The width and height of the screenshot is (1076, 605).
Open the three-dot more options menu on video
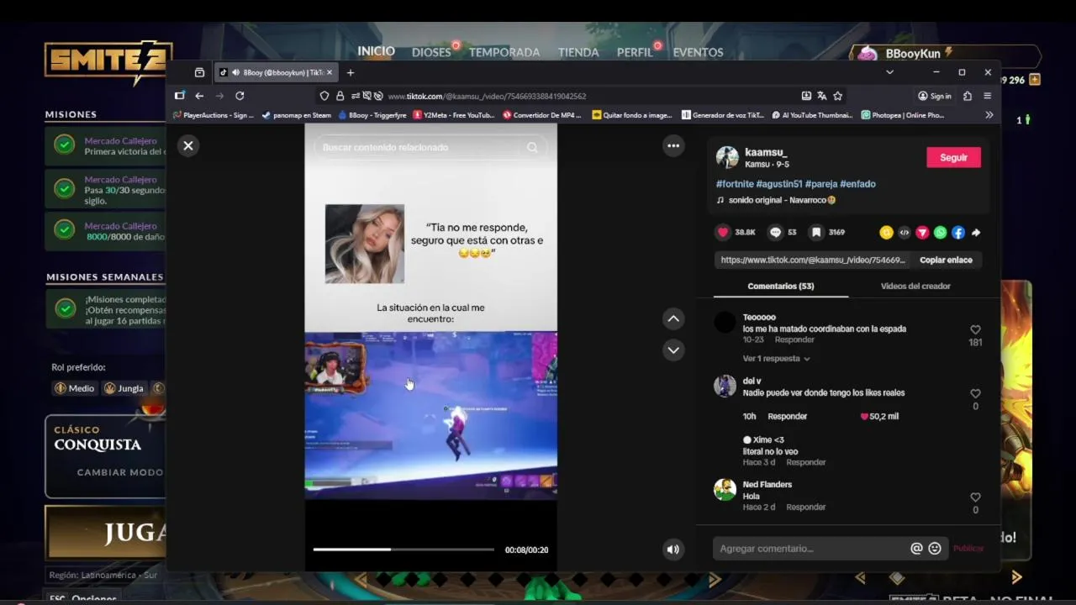[x=673, y=145]
